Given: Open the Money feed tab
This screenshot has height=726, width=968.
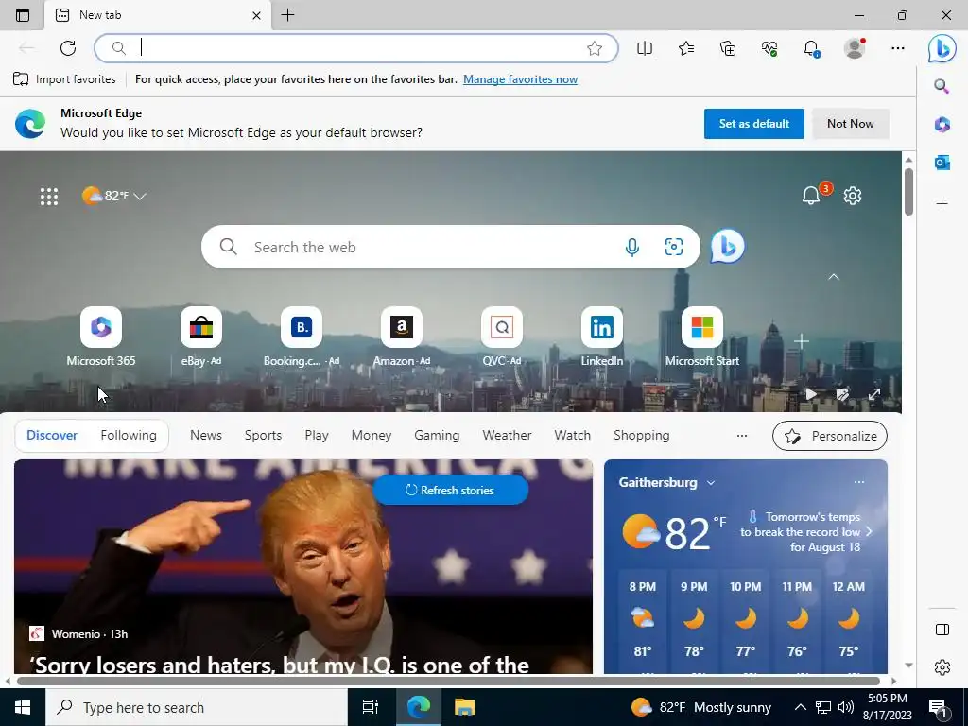Looking at the screenshot, I should [371, 435].
